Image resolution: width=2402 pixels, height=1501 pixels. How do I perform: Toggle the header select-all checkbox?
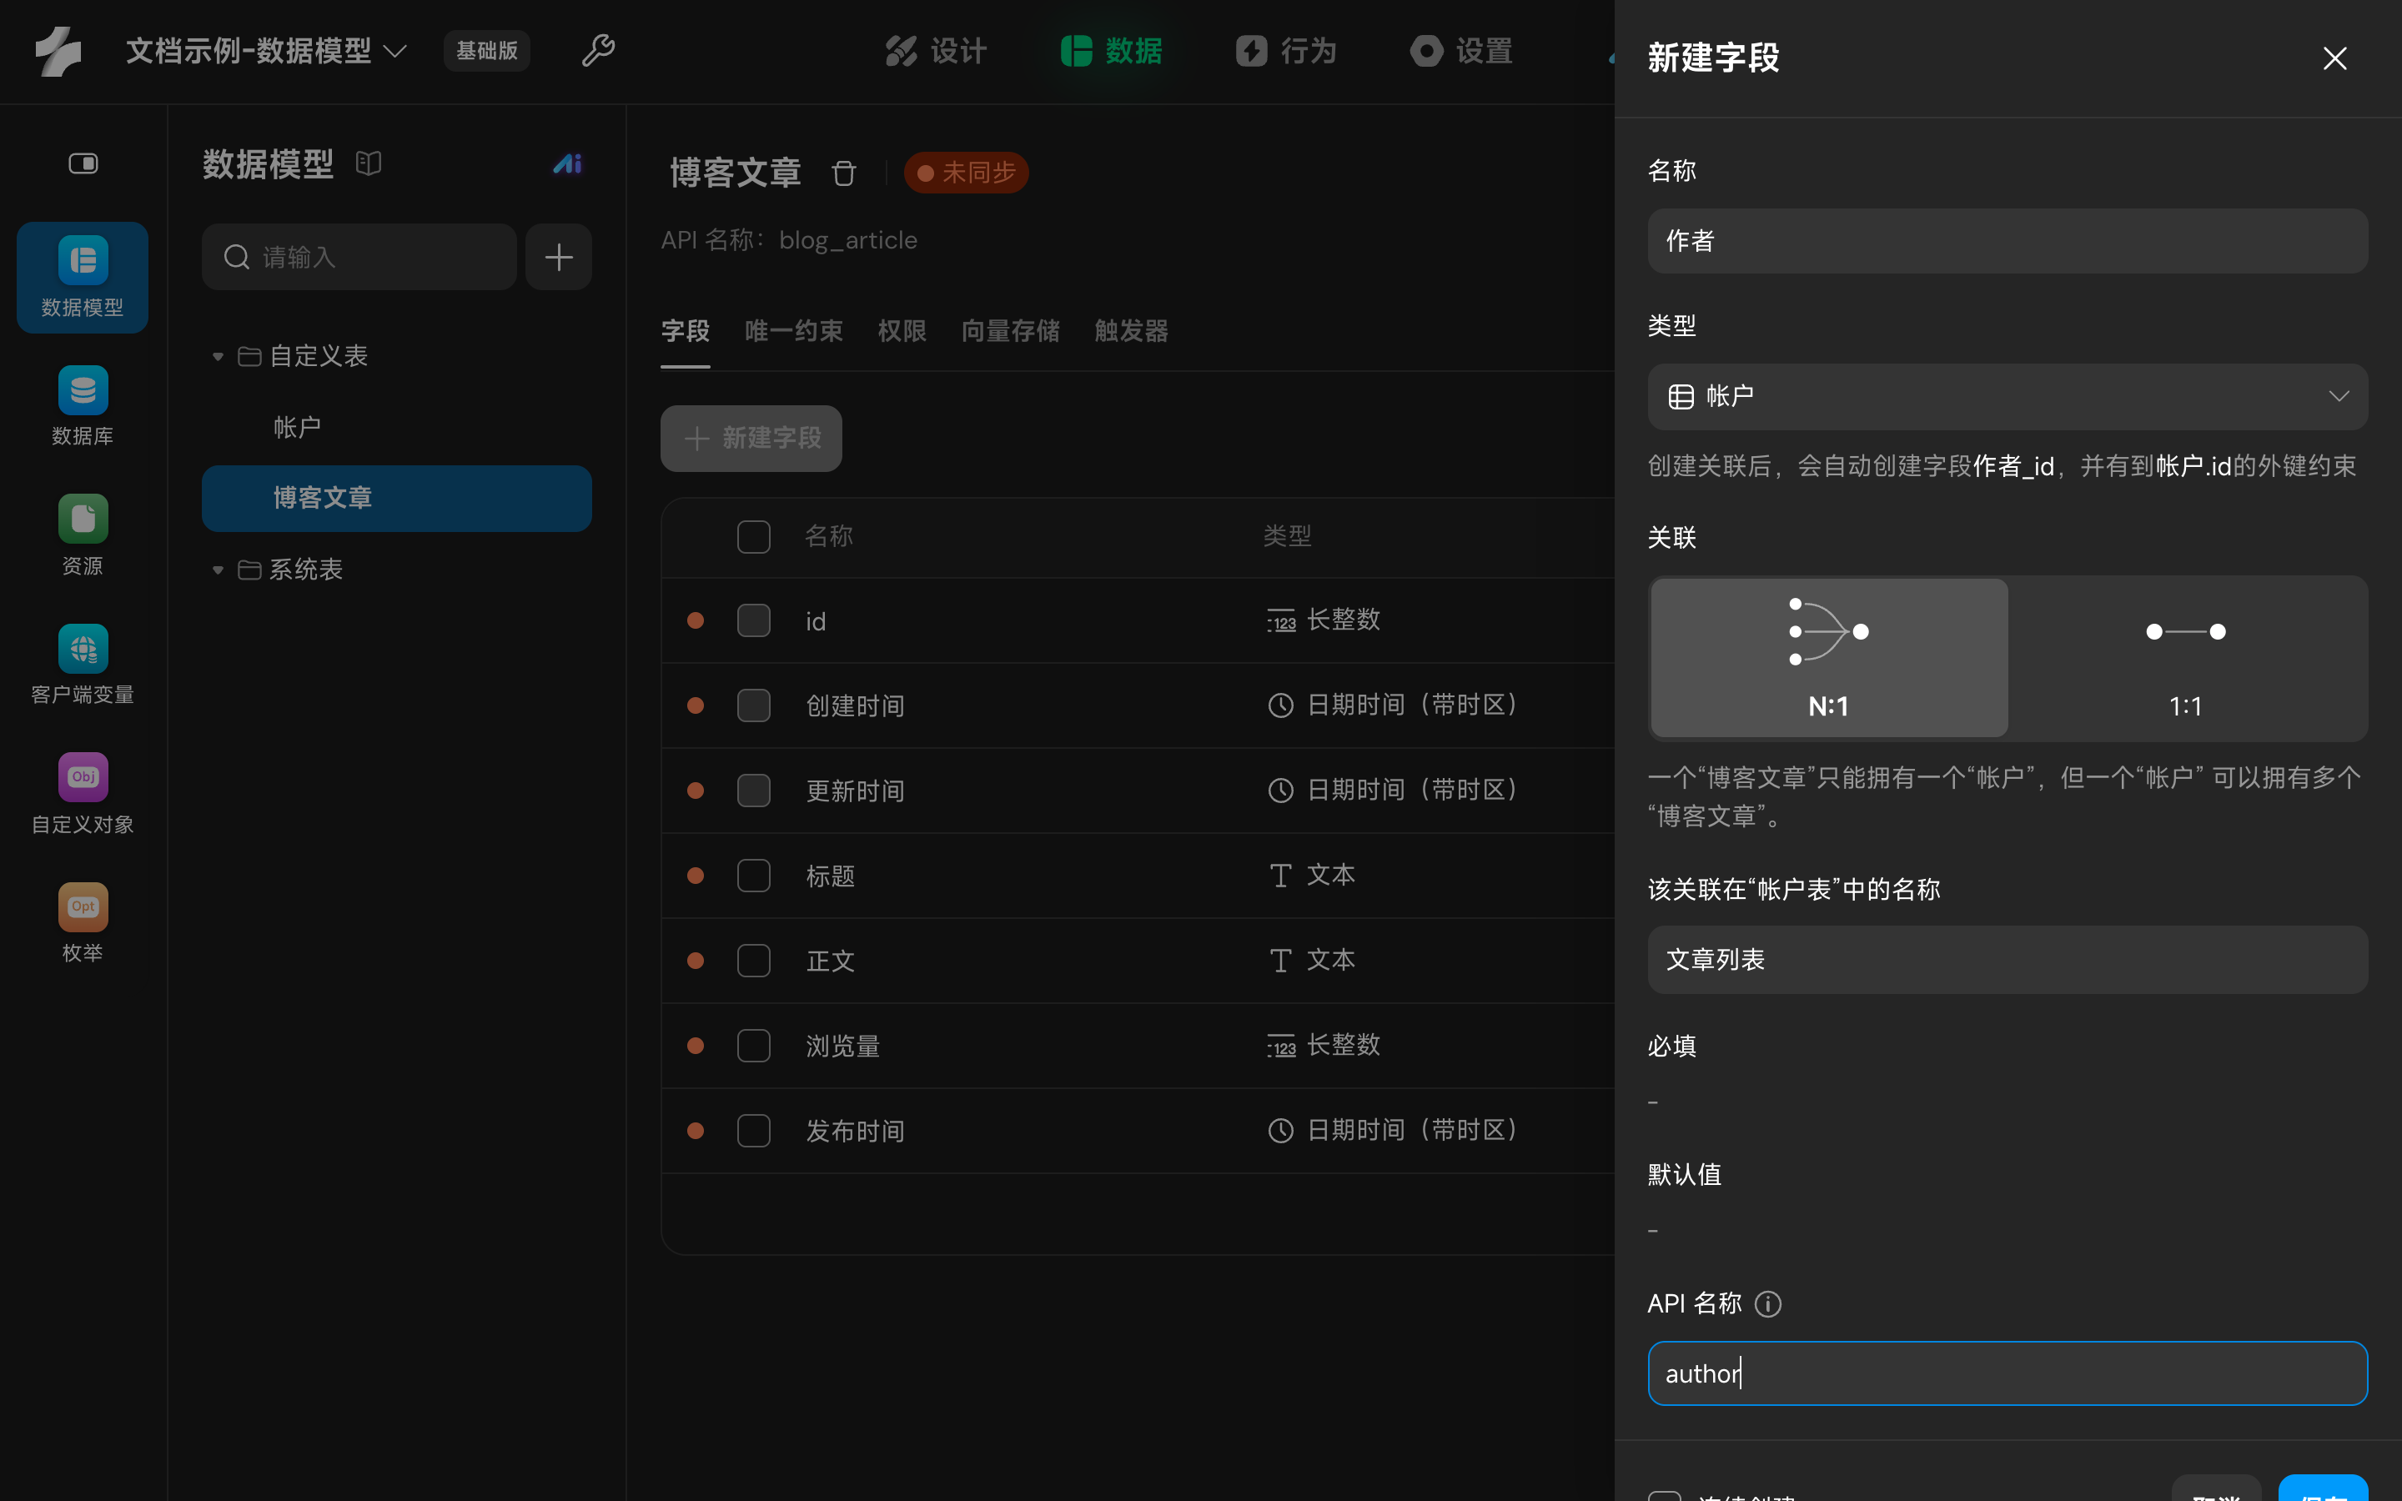[x=753, y=536]
